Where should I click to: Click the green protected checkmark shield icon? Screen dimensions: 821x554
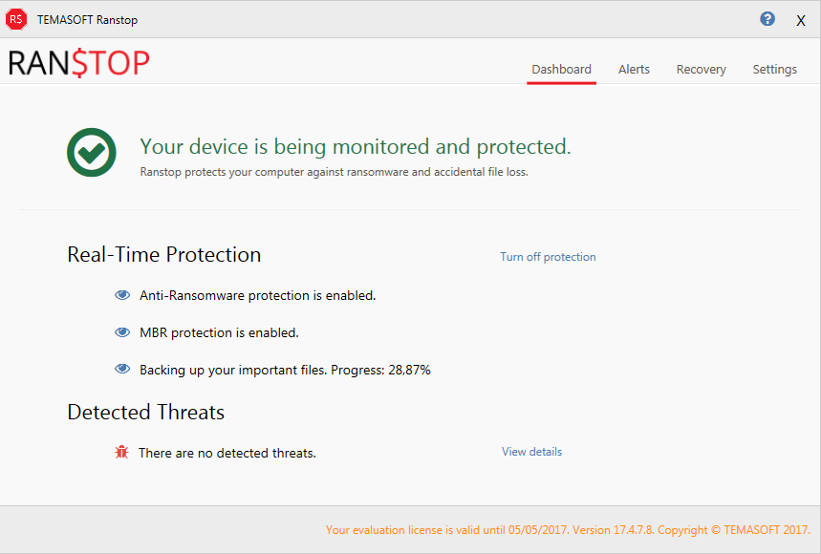(x=92, y=152)
